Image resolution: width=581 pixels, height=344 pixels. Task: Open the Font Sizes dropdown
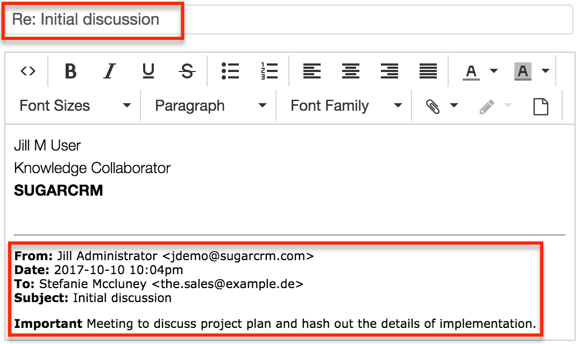pyautogui.click(x=75, y=106)
